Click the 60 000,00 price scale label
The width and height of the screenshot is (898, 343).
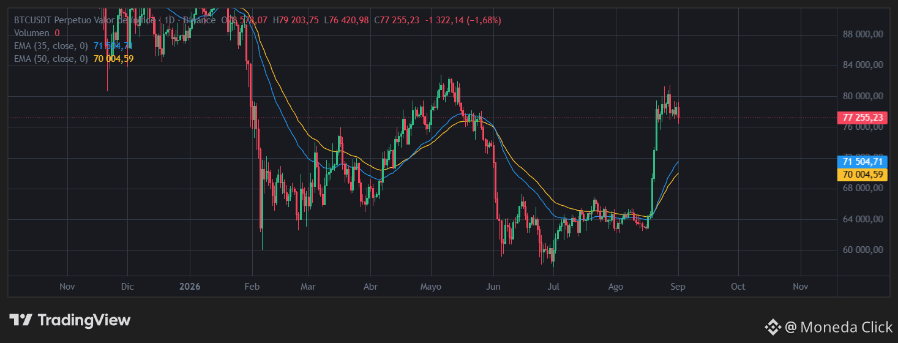[x=862, y=250]
